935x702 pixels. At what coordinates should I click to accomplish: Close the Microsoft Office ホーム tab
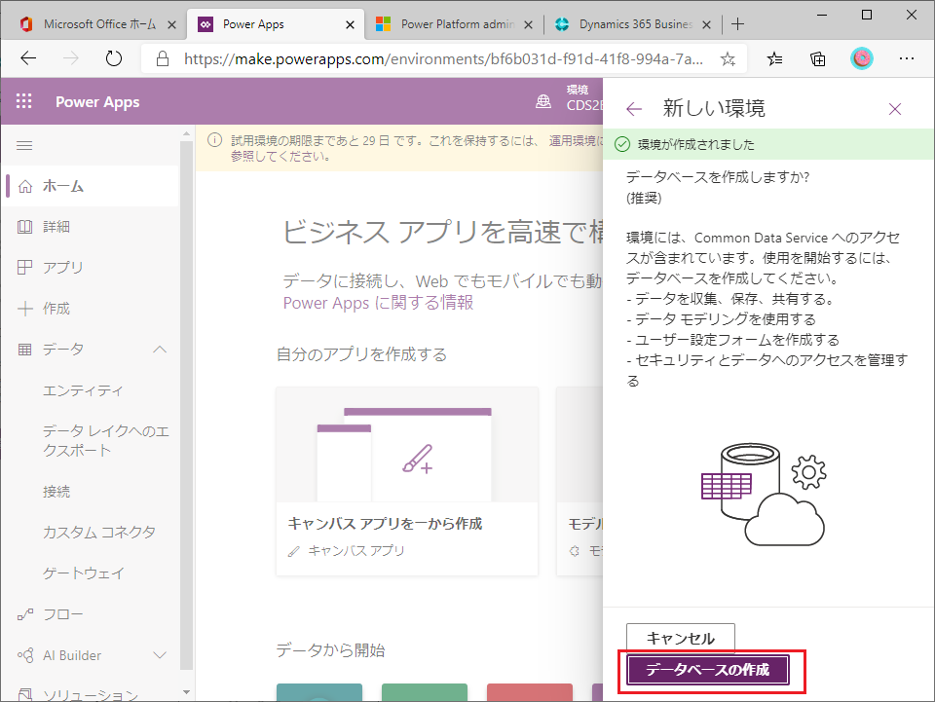(x=171, y=25)
